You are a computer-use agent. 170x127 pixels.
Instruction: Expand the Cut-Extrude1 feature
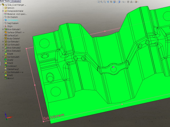click(x=3, y=42)
